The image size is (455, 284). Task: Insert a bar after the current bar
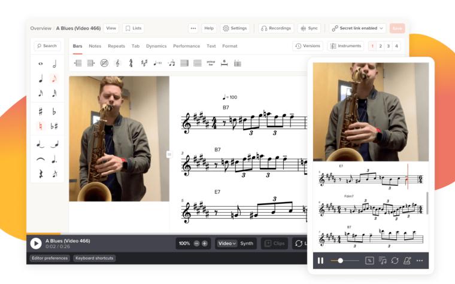point(91,63)
